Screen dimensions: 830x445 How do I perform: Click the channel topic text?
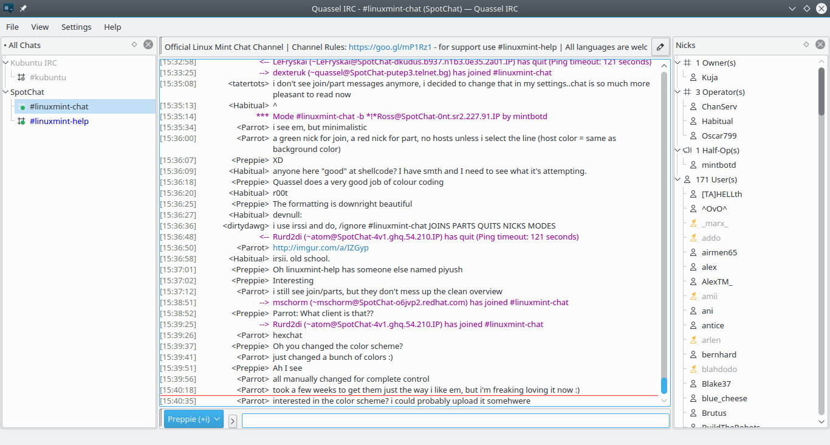click(x=406, y=47)
